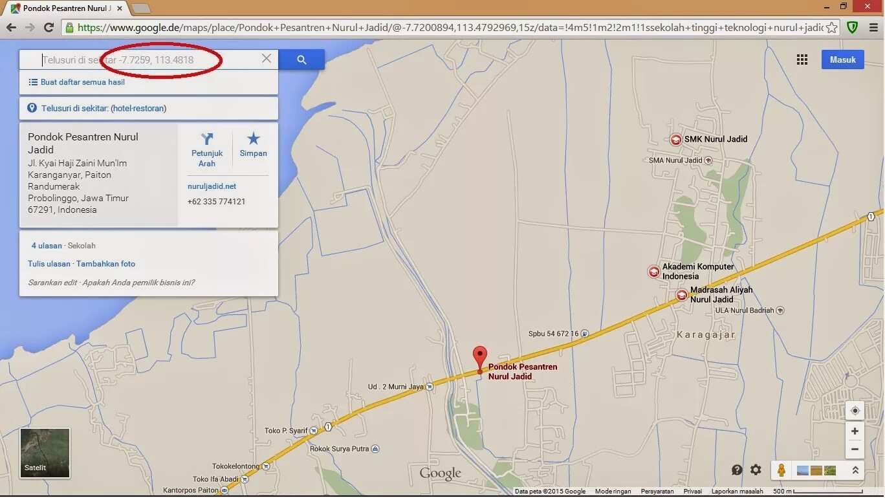
Task: Select SMK Nurul Jadid school marker
Action: pyautogui.click(x=676, y=139)
